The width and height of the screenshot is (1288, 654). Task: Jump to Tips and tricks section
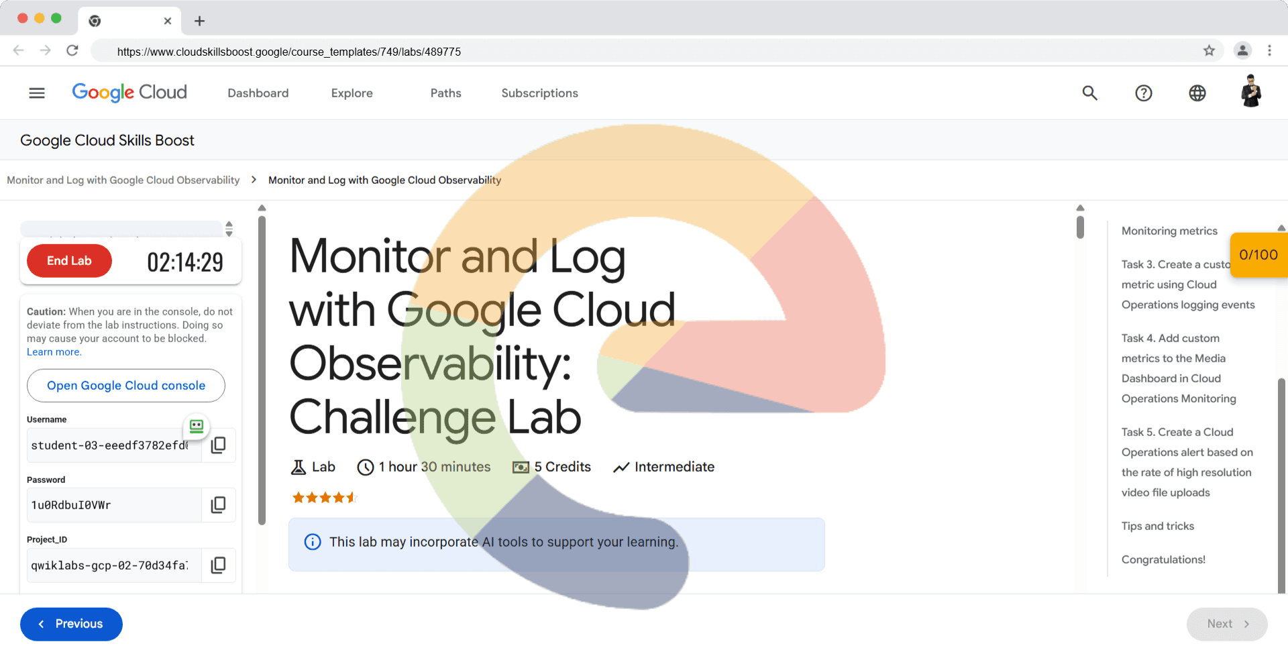coord(1157,526)
